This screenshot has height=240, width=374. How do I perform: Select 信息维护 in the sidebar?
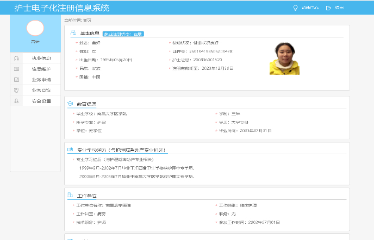pos(41,69)
